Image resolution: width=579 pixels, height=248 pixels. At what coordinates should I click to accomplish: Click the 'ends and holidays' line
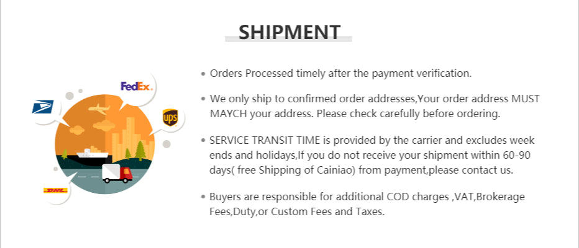[x=369, y=155]
